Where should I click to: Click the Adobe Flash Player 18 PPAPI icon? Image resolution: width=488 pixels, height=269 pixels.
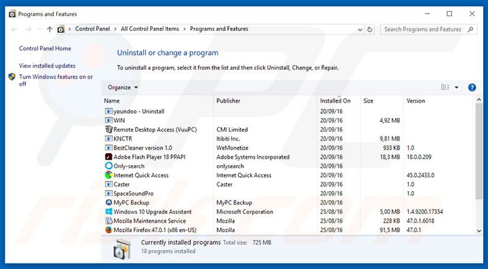tap(109, 157)
